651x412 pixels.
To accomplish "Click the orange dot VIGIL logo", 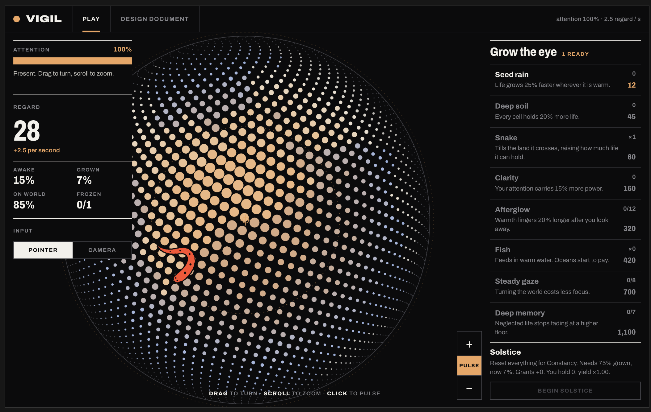I will point(17,19).
